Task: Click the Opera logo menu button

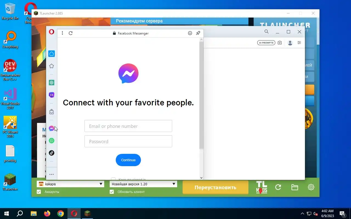Action: click(52, 32)
